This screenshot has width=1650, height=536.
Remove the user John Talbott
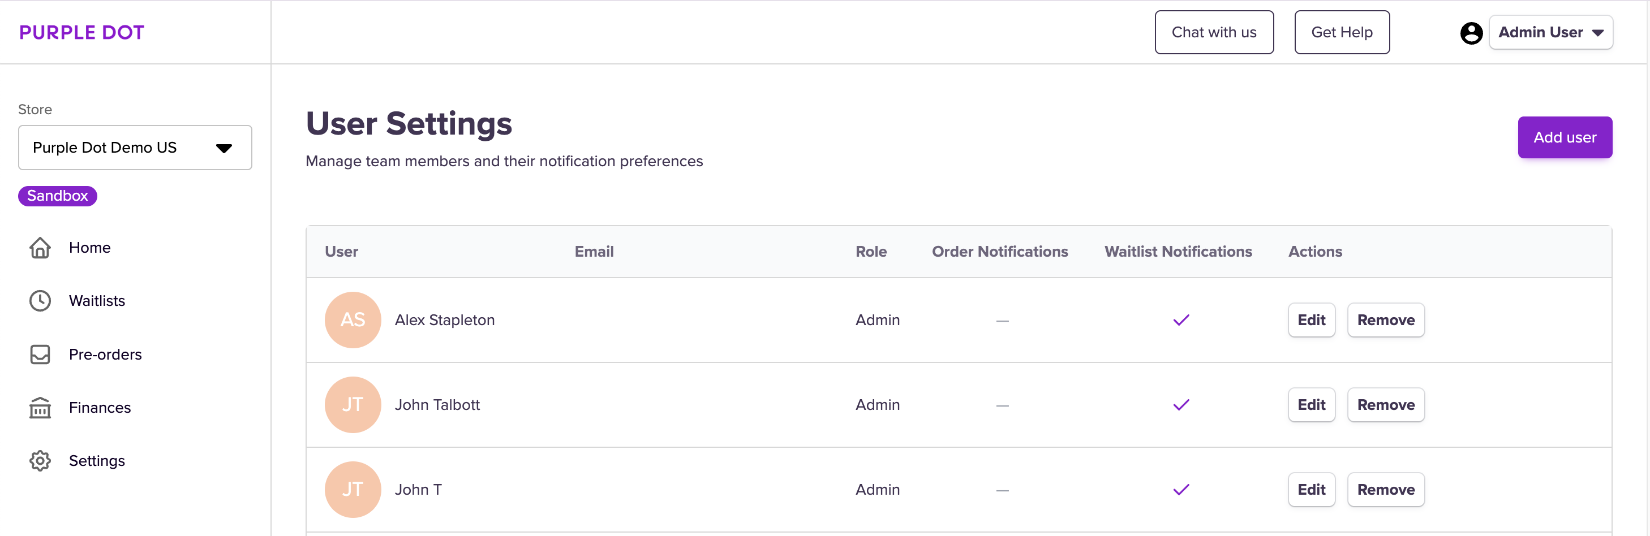[x=1385, y=405]
